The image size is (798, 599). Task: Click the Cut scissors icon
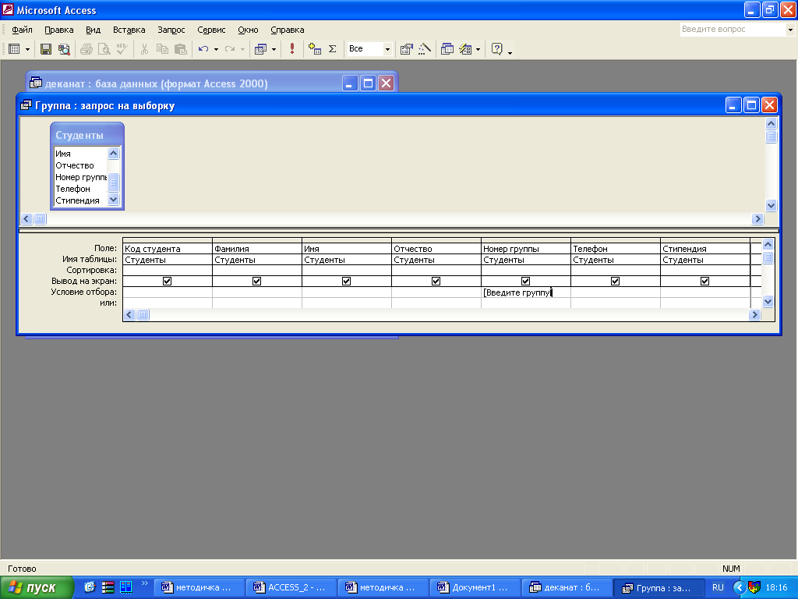144,49
